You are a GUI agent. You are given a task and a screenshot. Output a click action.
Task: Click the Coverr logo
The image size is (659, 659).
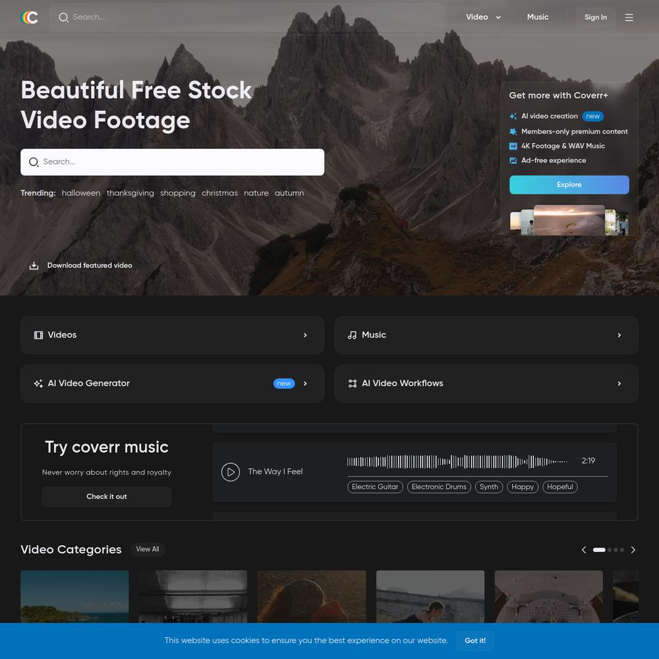30,17
